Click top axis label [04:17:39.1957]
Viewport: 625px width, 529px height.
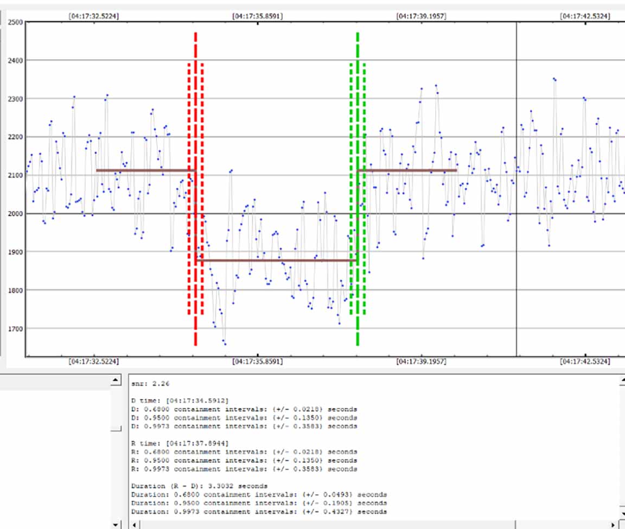pos(422,16)
